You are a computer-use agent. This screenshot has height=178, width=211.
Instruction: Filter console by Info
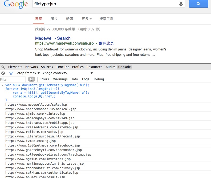click(75, 79)
